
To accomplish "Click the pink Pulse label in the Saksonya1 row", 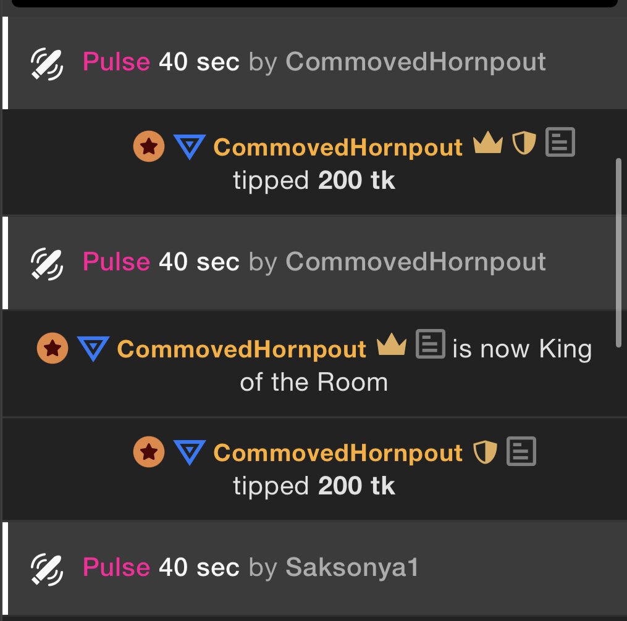I will (x=116, y=568).
